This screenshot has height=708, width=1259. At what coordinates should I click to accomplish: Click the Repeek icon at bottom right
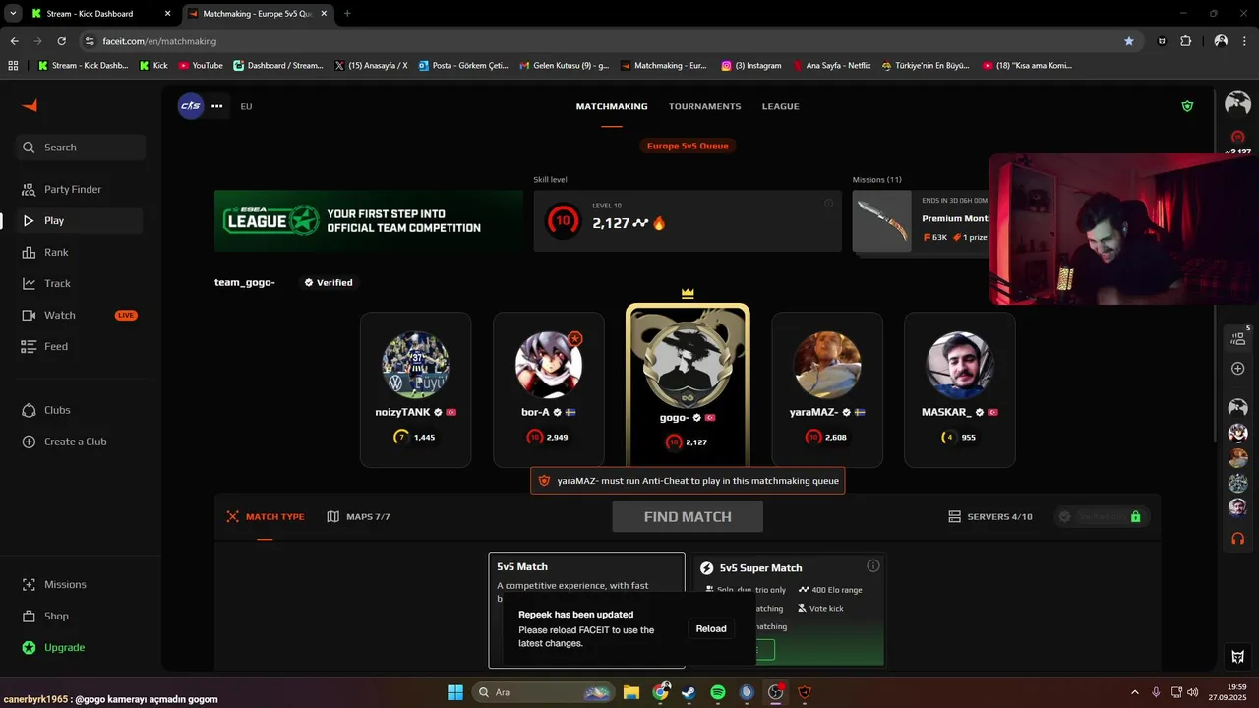pyautogui.click(x=1238, y=657)
